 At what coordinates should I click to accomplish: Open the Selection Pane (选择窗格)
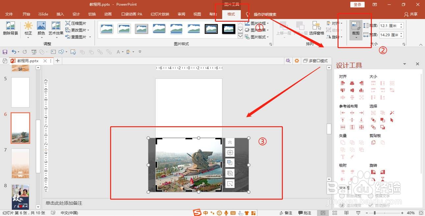[317, 29]
